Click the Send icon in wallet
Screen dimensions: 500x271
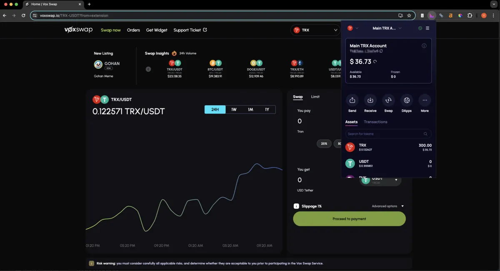click(x=352, y=100)
